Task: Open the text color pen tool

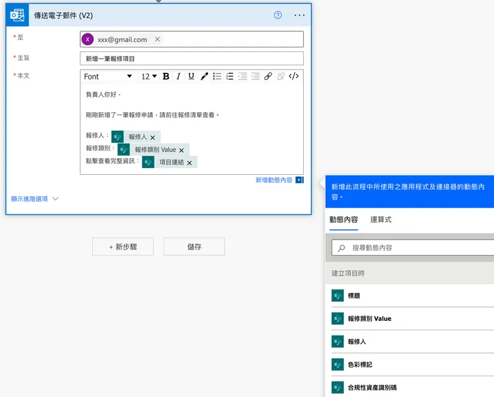Action: pyautogui.click(x=204, y=76)
